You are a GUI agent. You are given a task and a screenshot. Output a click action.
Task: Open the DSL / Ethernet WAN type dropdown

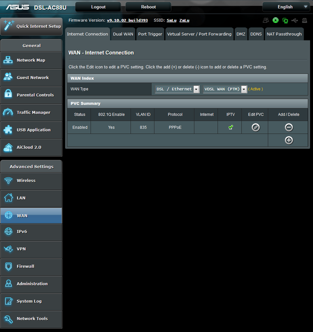click(x=177, y=89)
